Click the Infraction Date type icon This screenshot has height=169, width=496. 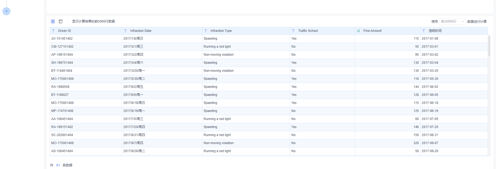click(126, 31)
